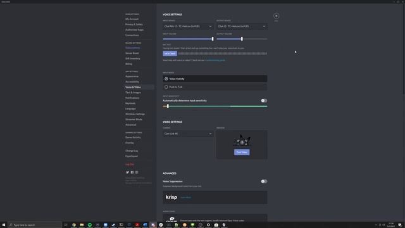Open Advanced settings in sidebar
405x228 pixels.
point(131,125)
